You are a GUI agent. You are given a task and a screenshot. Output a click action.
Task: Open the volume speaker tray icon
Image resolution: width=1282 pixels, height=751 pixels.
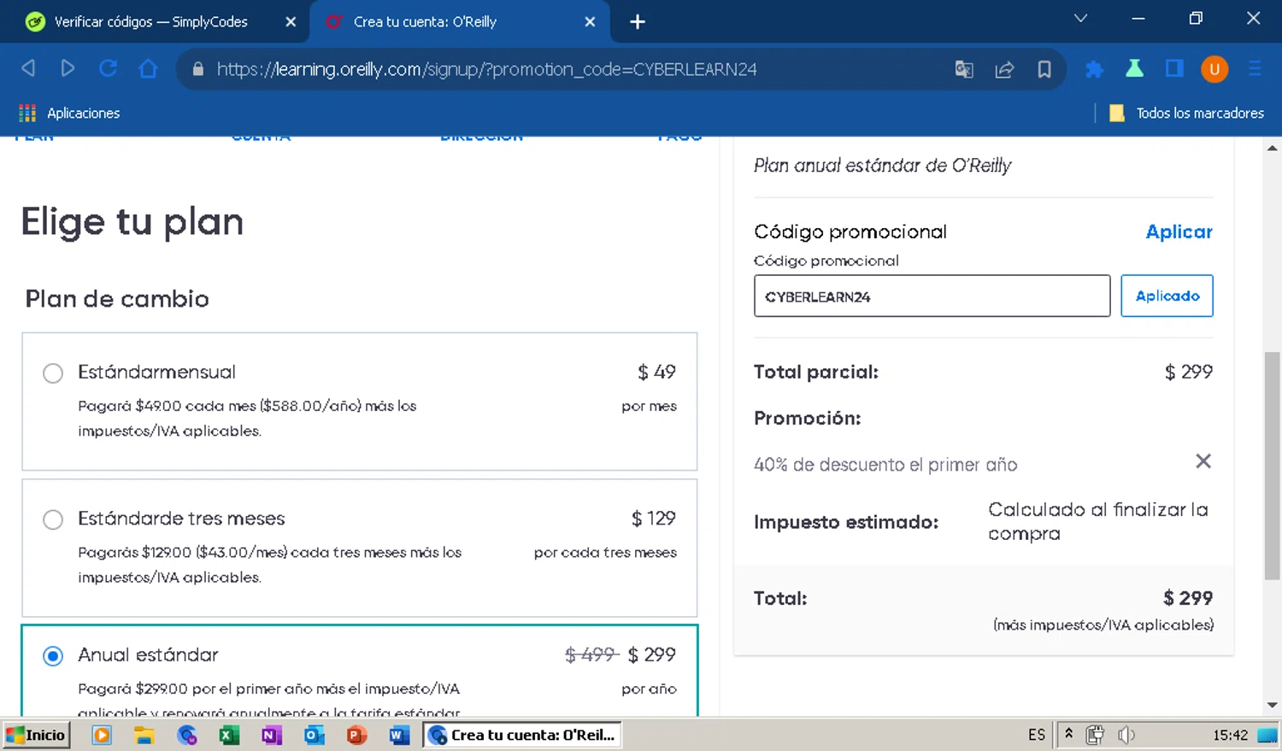click(1126, 735)
